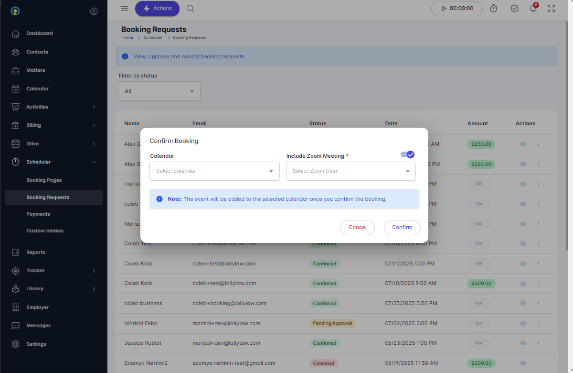Click the Scheduler clock icon

pos(16,162)
